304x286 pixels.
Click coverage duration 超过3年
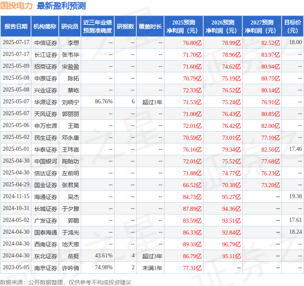click(152, 256)
